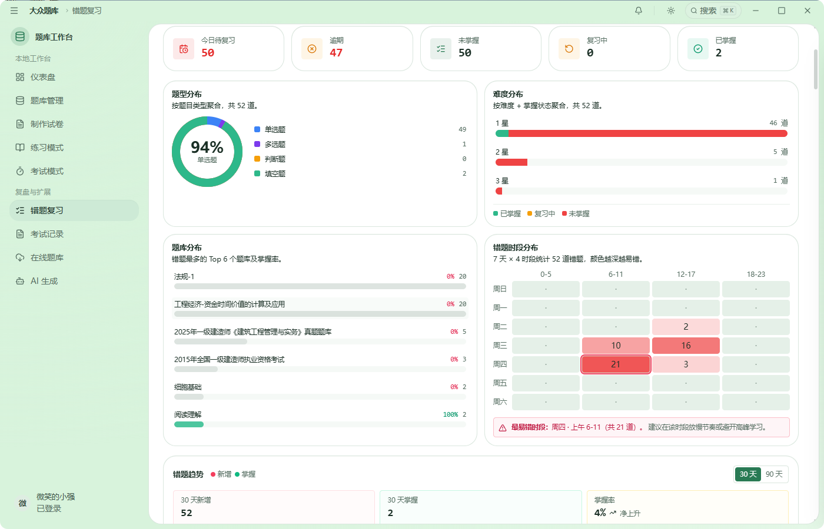Click the 新增 trend legend item
The width and height of the screenshot is (824, 529).
click(x=221, y=474)
